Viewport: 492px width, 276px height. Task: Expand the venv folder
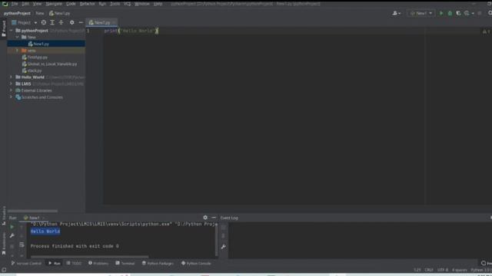click(17, 51)
